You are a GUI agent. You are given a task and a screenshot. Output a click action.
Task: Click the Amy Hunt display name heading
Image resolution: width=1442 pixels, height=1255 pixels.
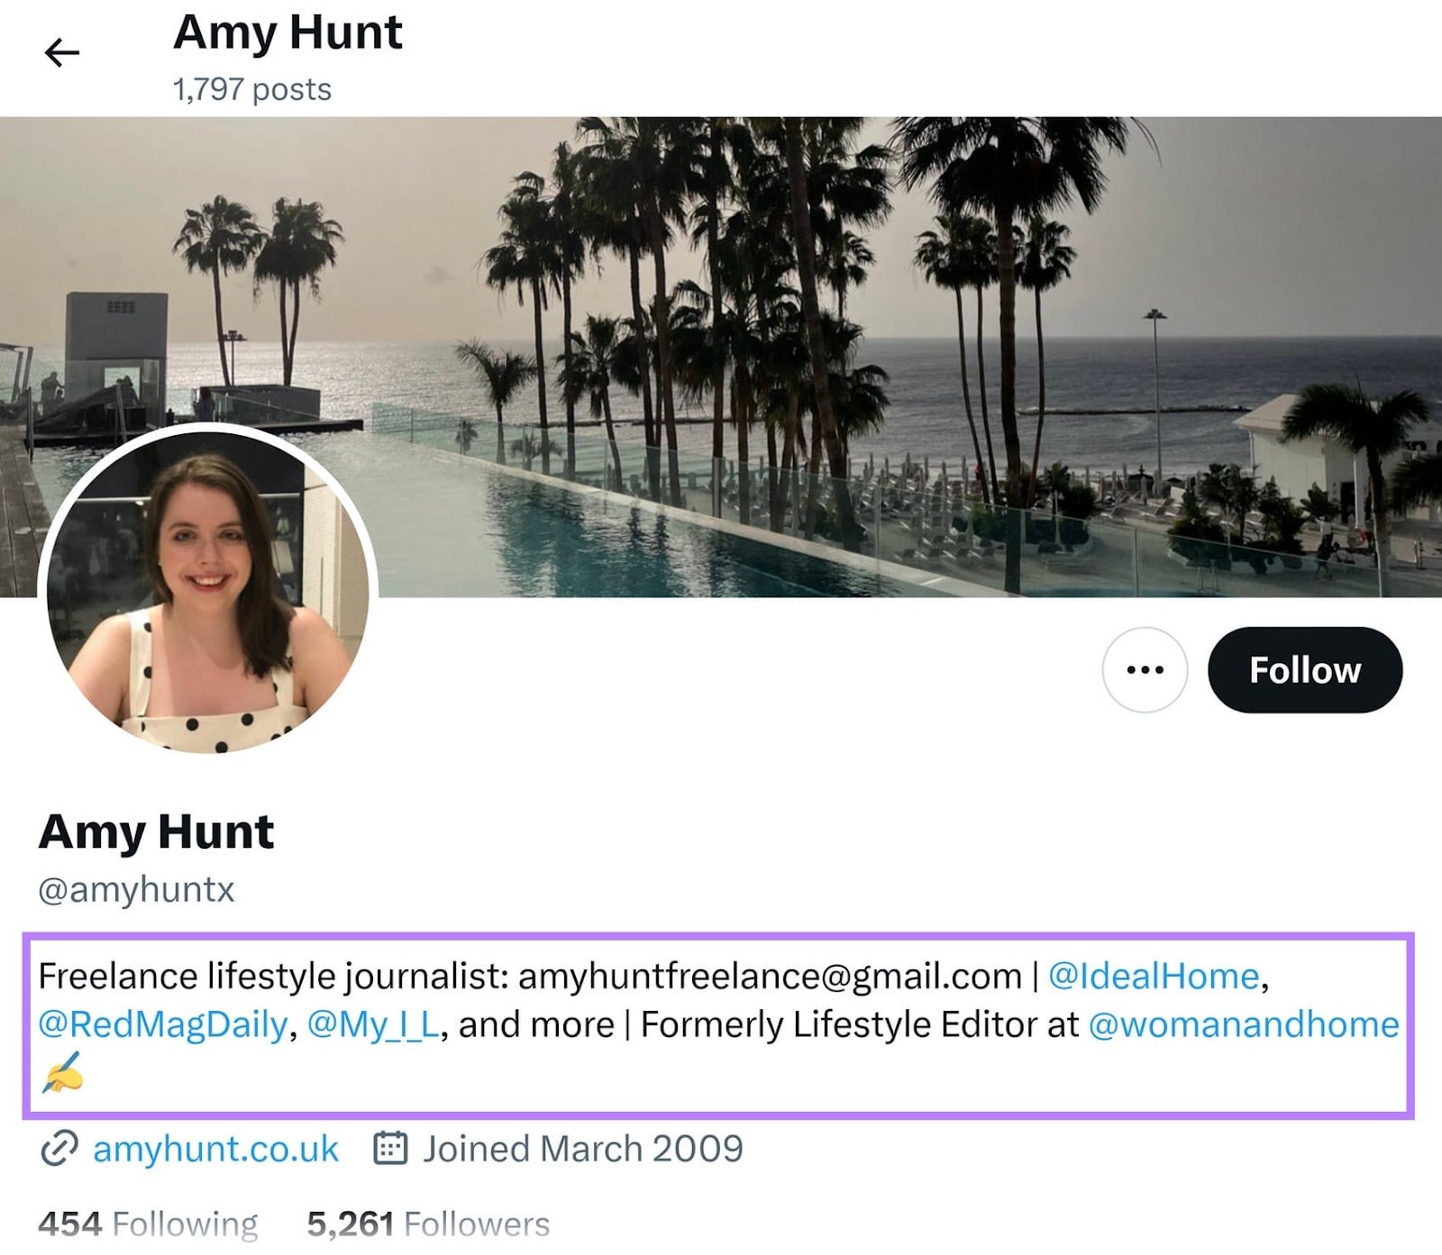pos(155,831)
